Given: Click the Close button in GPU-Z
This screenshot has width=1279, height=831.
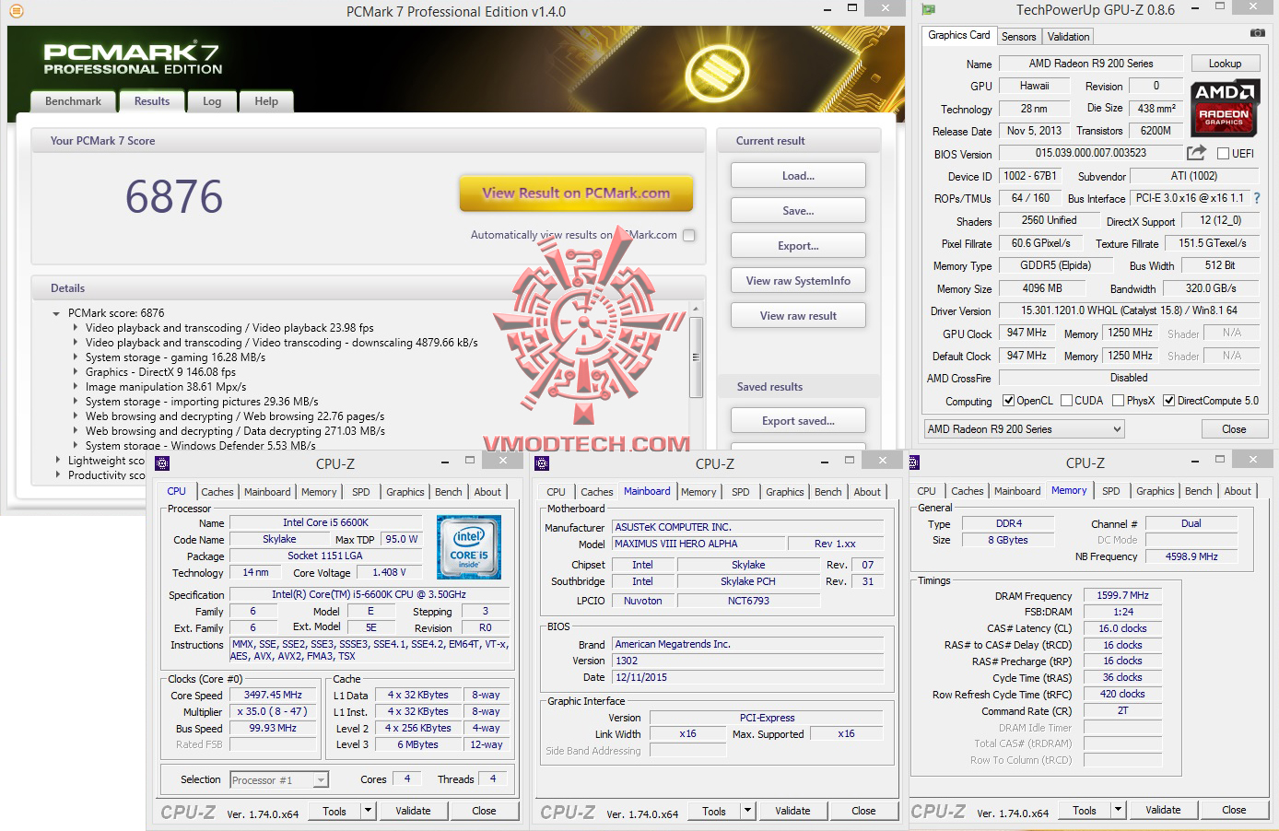Looking at the screenshot, I should pyautogui.click(x=1234, y=429).
